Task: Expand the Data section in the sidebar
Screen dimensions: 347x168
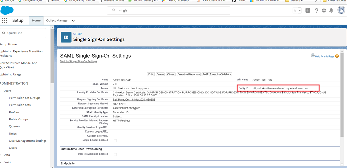Action: pyautogui.click(x=1, y=155)
